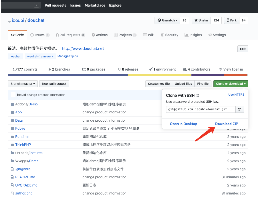The height and width of the screenshot is (200, 258).
Task: Click the wechat-framework topic tag
Action: 40,56
